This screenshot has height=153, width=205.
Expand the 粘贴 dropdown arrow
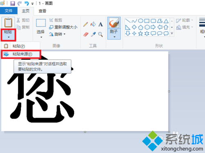pyautogui.click(x=9, y=37)
